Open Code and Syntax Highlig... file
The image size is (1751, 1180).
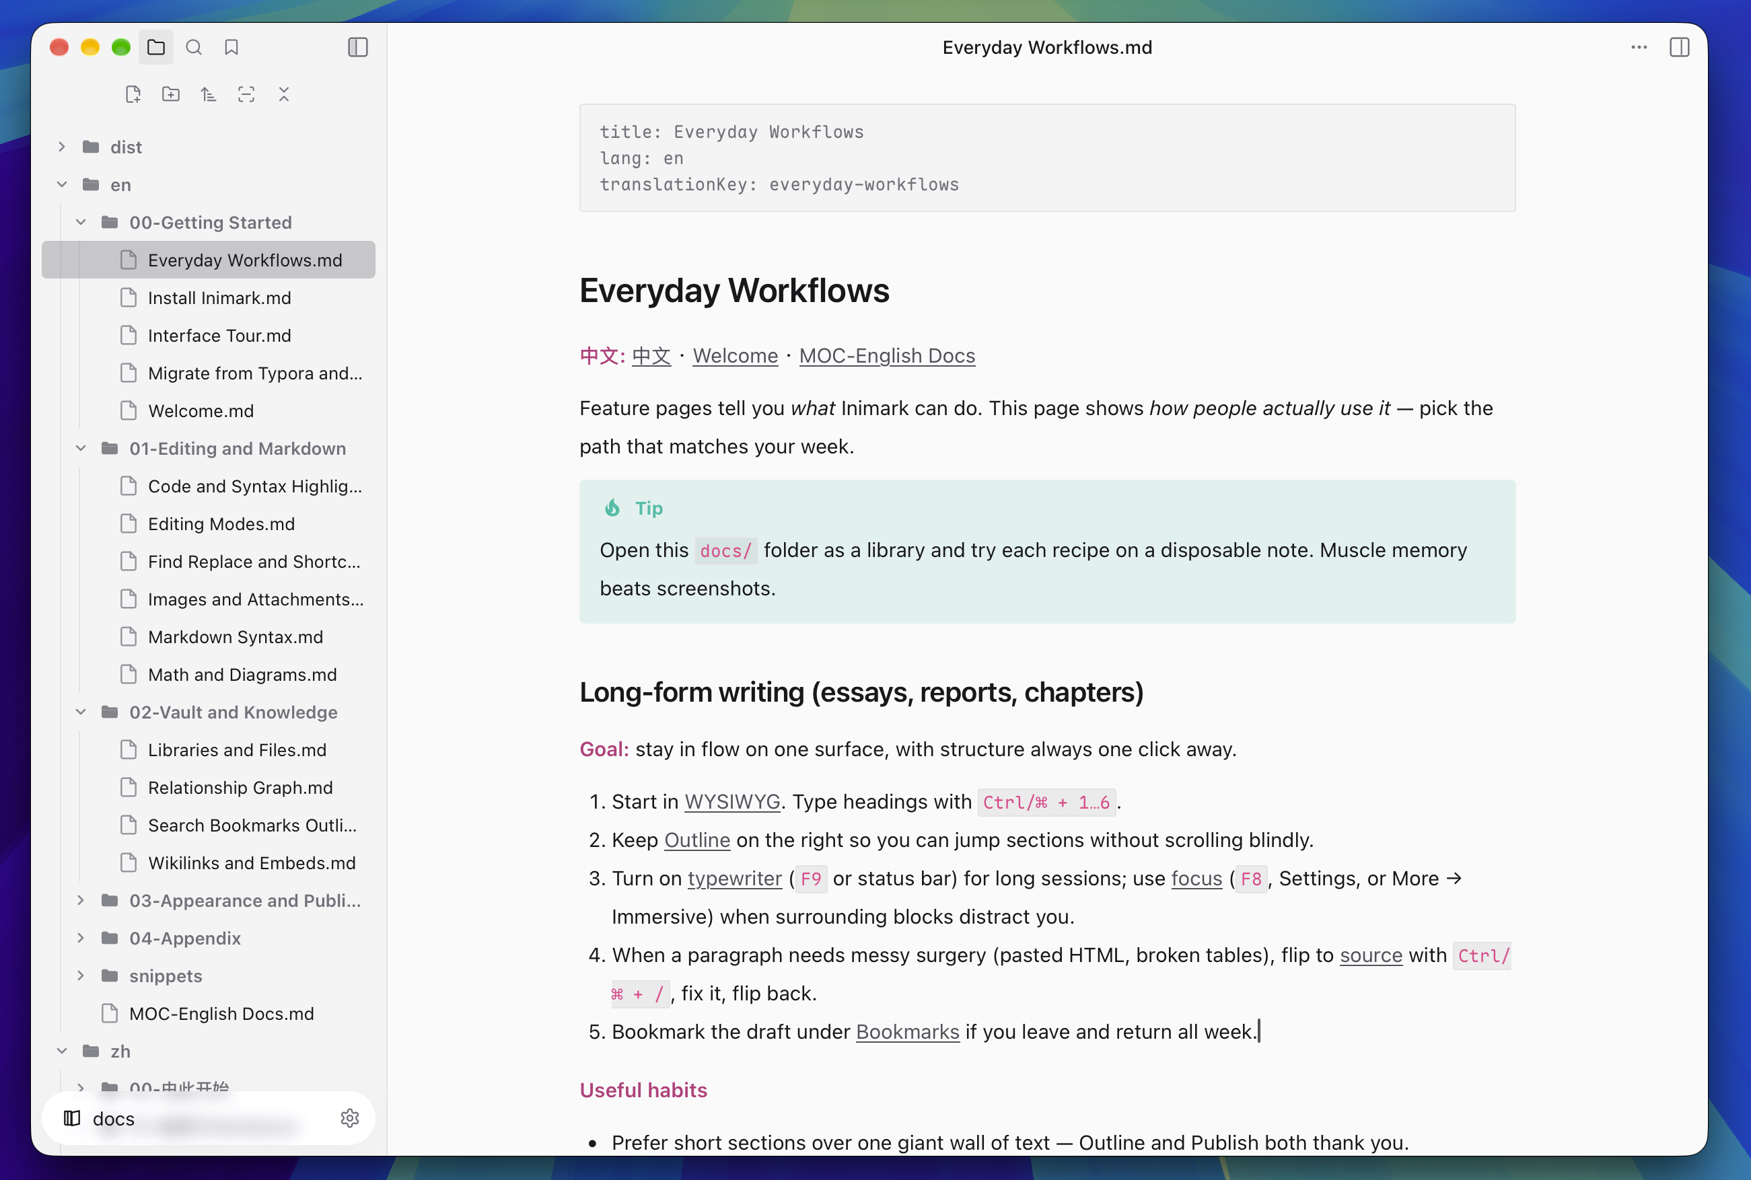coord(209,486)
